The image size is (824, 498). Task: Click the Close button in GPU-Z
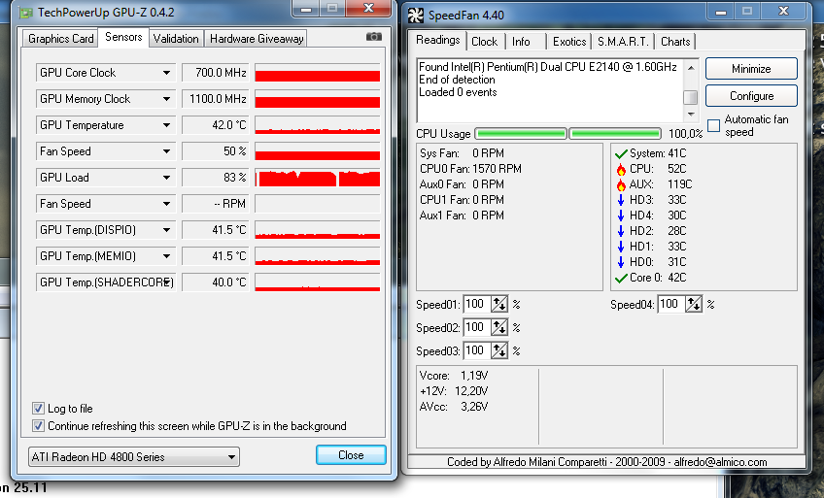[x=351, y=455]
